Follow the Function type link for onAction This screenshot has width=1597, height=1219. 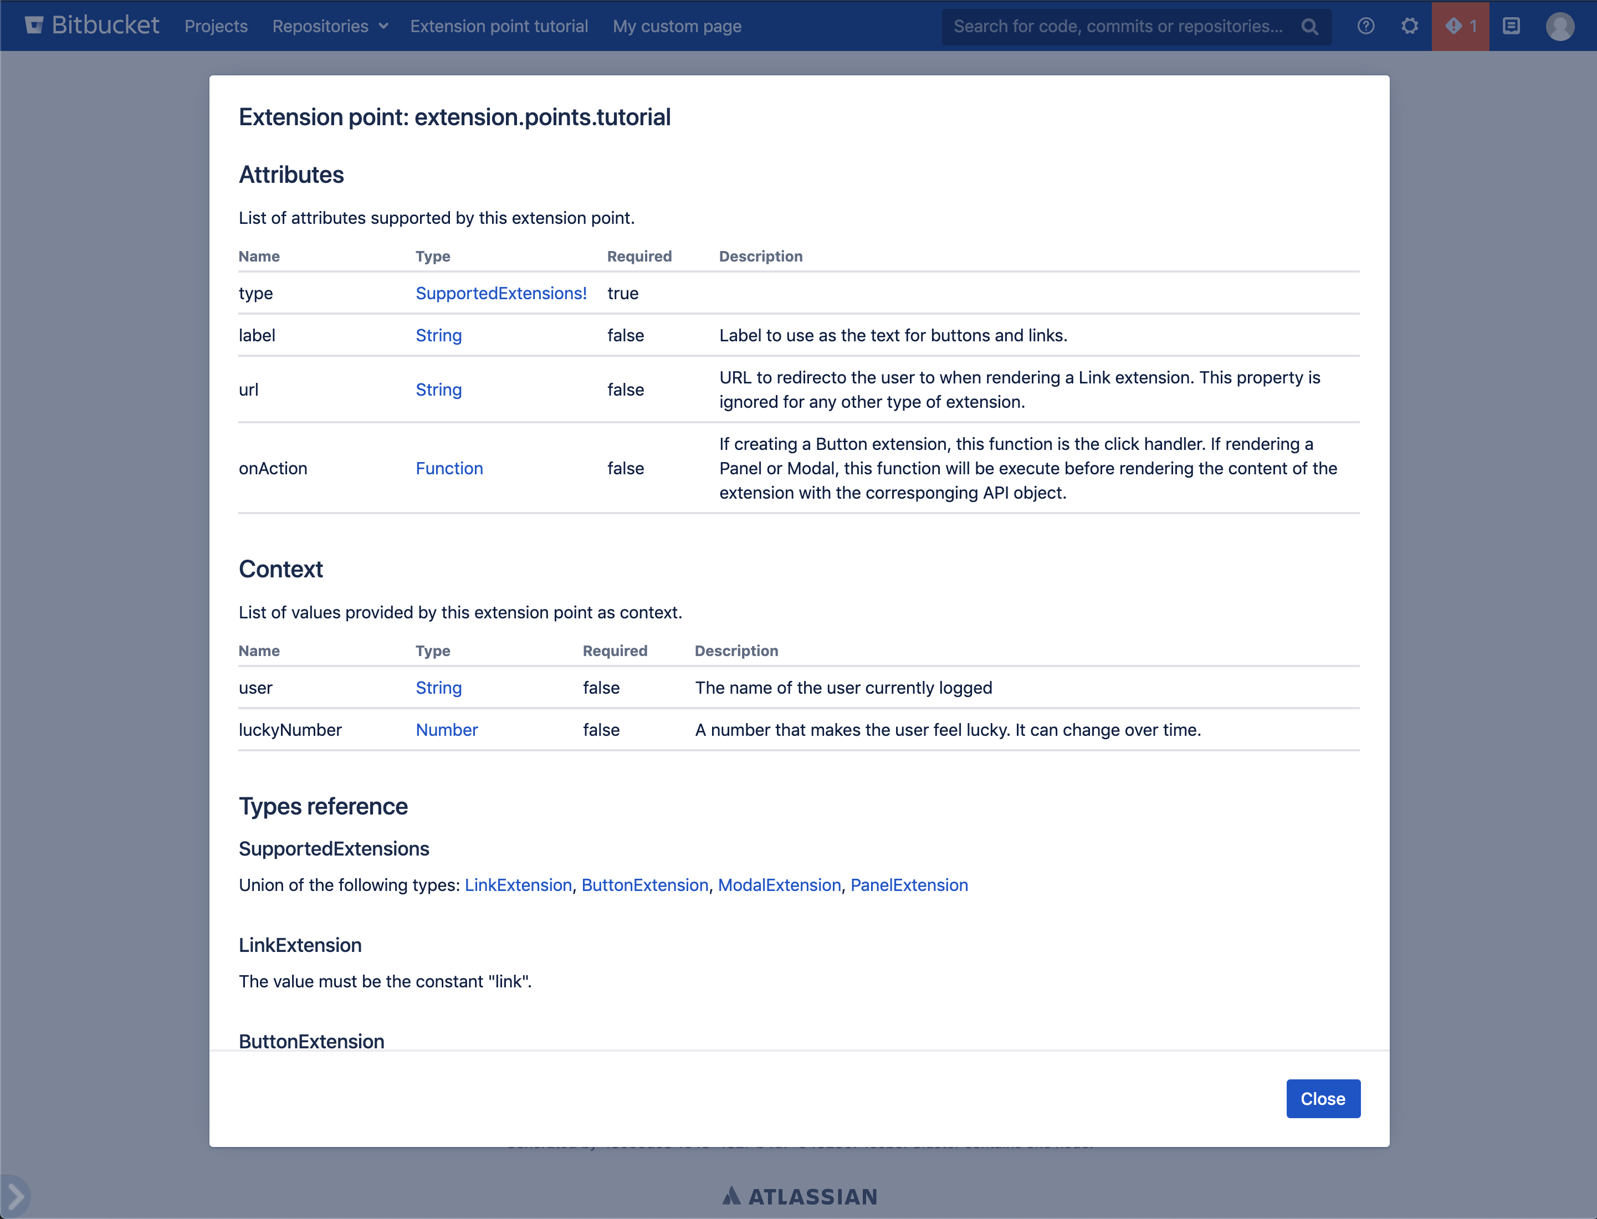(x=449, y=468)
